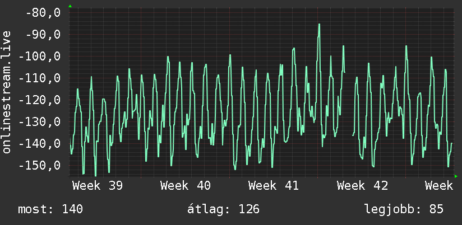The image size is (462, 225).
Task: Click the 'Week 40' axis label
Action: tap(186, 186)
